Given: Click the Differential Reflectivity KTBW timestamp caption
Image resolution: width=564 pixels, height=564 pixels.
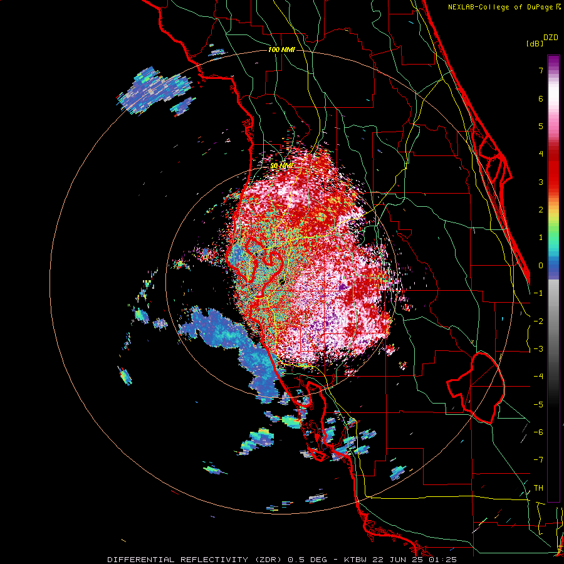Looking at the screenshot, I should [282, 560].
